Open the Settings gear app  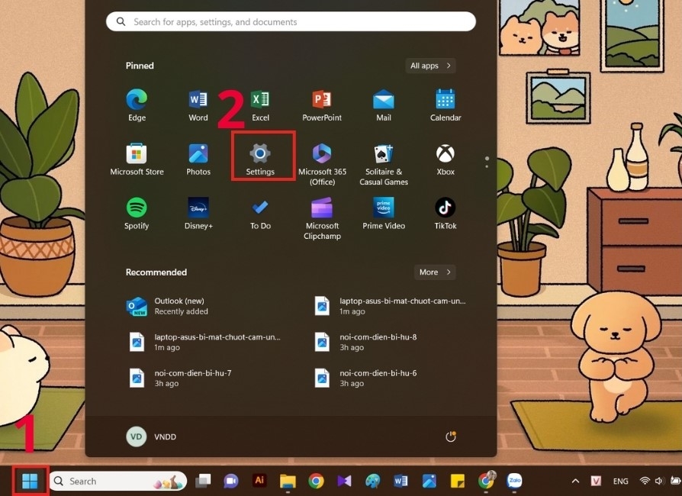tap(260, 159)
